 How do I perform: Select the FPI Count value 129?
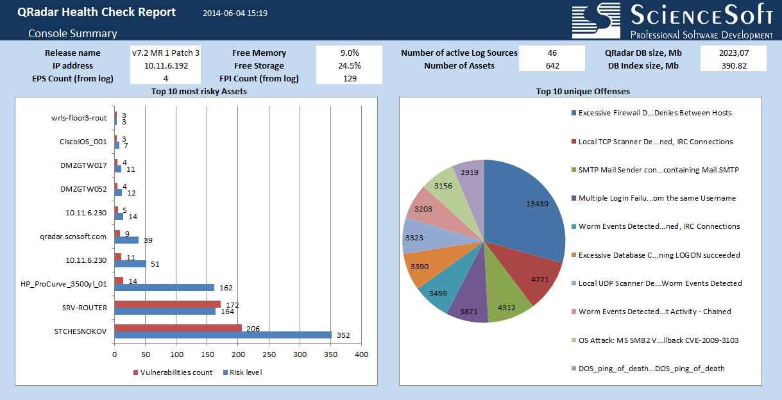[x=349, y=78]
